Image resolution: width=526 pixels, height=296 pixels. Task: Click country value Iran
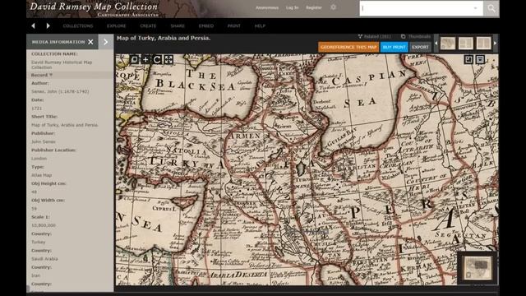[x=35, y=275]
